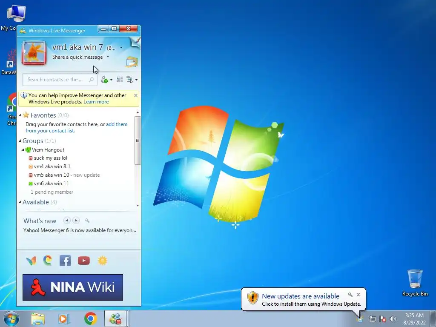Click status icon of vm4 aka win 8.1
Screen dimensions: 436x327
pyautogui.click(x=31, y=167)
